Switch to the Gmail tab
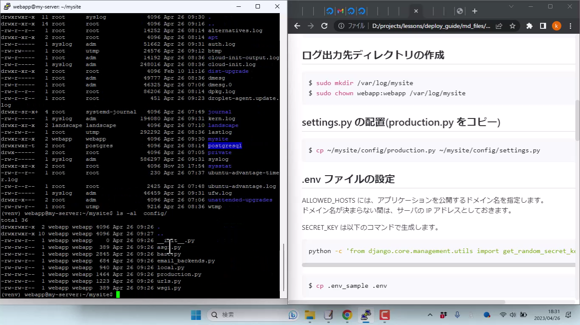Viewport: 580px width, 325px height. (340, 11)
